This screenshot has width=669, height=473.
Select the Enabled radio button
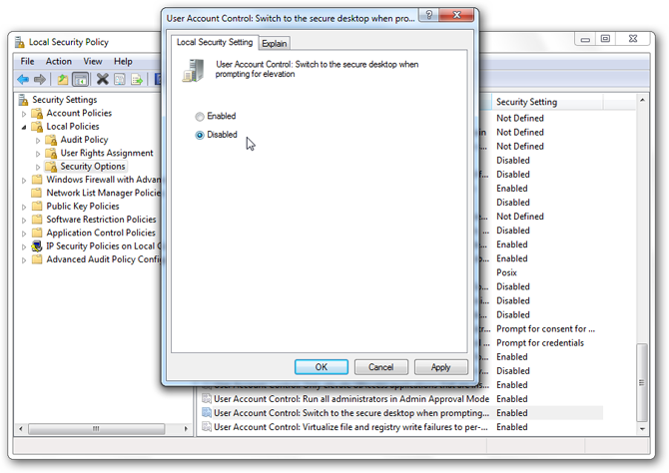tap(200, 117)
